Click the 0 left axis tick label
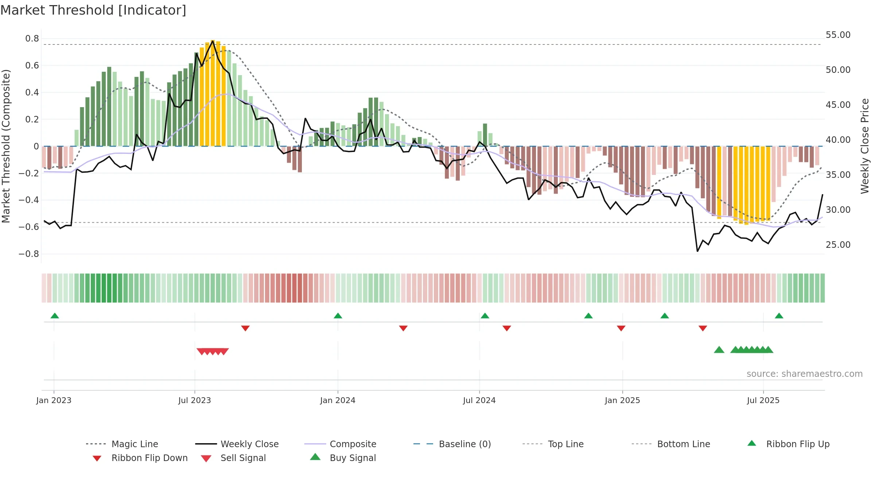 click(x=36, y=146)
